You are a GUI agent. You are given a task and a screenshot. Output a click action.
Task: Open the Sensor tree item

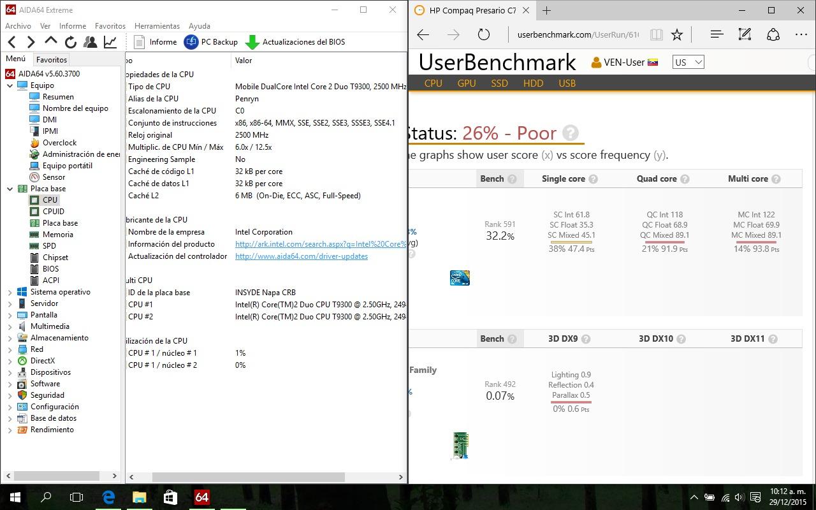click(54, 177)
